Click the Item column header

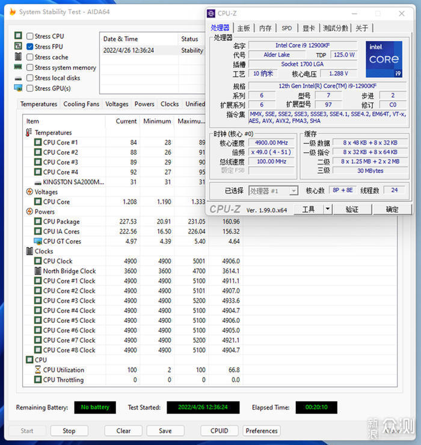tap(64, 121)
